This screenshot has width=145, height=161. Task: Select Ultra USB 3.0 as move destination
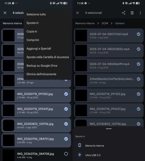(x=93, y=155)
